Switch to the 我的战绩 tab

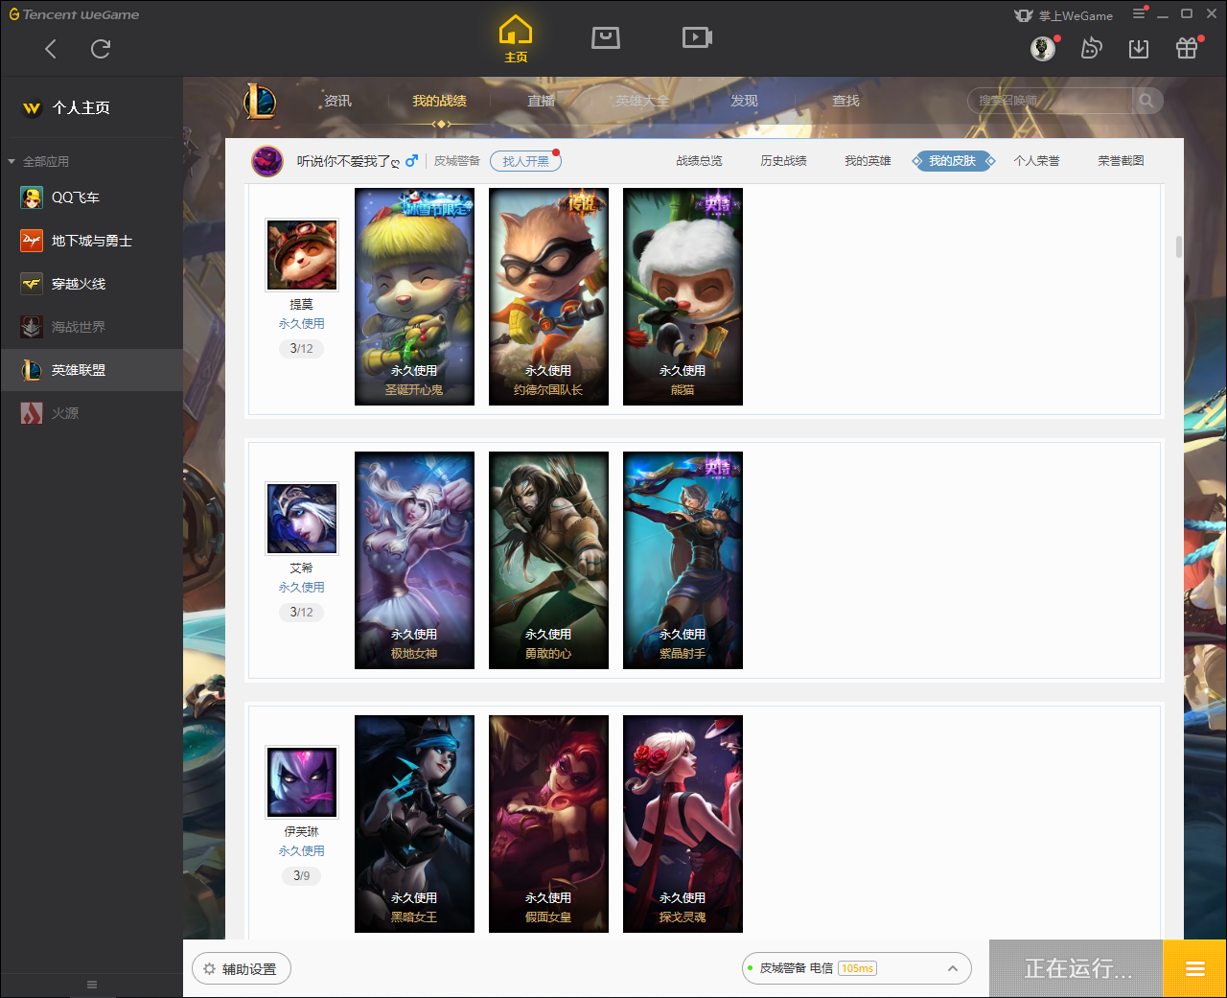[x=439, y=101]
